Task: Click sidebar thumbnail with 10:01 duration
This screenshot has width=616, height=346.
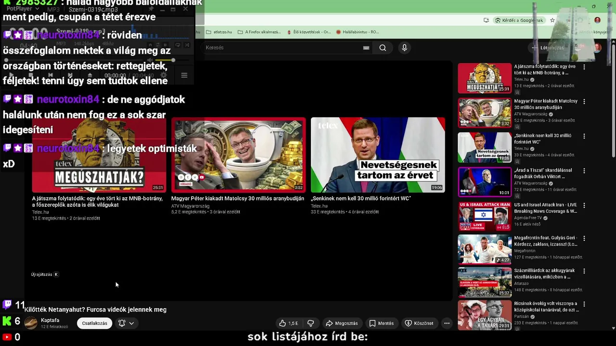Action: [485, 182]
